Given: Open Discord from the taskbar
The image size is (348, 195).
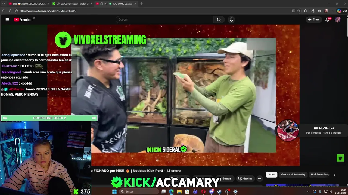Looking at the screenshot, I should pyautogui.click(x=212, y=191).
